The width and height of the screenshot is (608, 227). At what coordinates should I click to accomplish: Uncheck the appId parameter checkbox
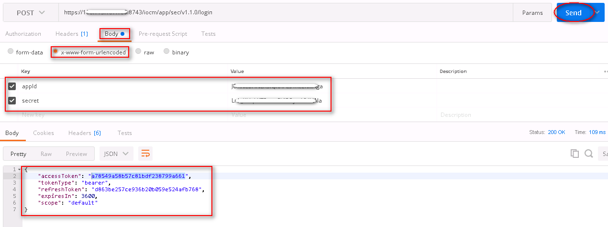pos(12,86)
